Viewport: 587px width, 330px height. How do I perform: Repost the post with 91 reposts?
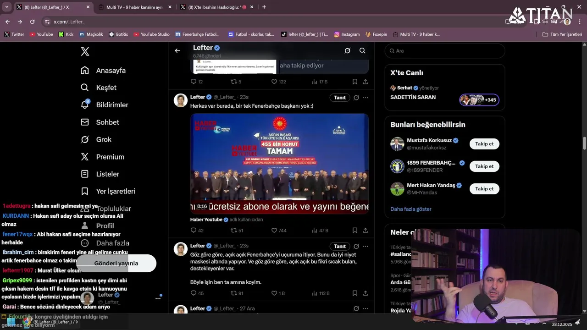[237, 293]
